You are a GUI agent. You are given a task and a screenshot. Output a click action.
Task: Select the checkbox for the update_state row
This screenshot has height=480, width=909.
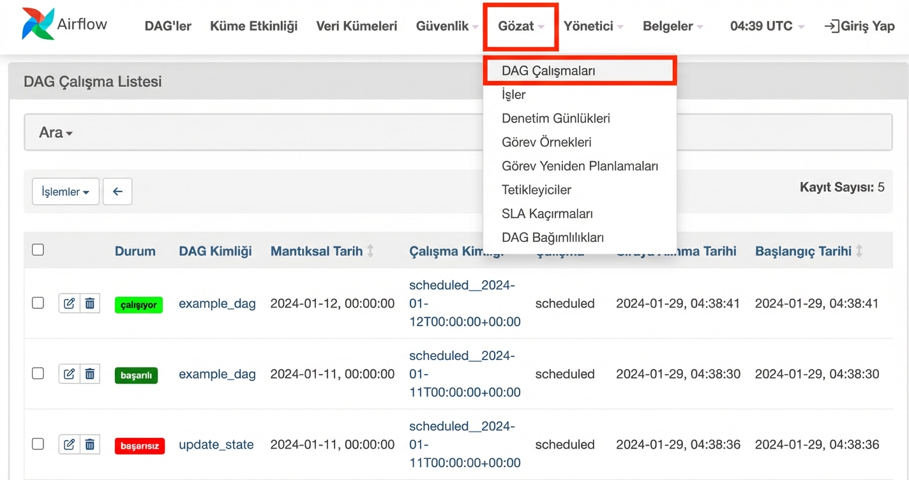[38, 444]
